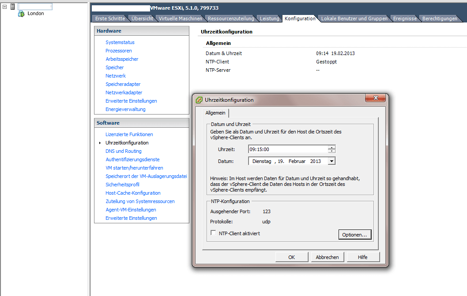Click the outgoing port value 123
The height and width of the screenshot is (296, 467).
[267, 211]
